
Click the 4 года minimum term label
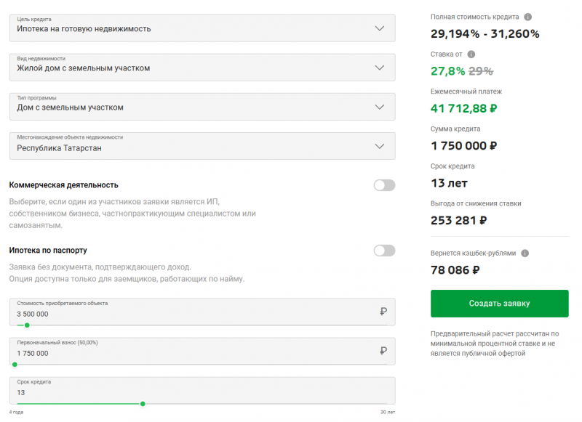pos(16,413)
